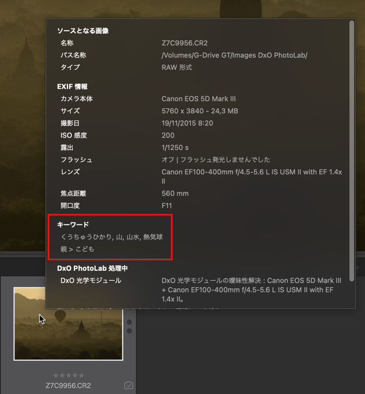The width and height of the screenshot is (365, 394).
Task: Set rating with the third star
Action: click(69, 375)
